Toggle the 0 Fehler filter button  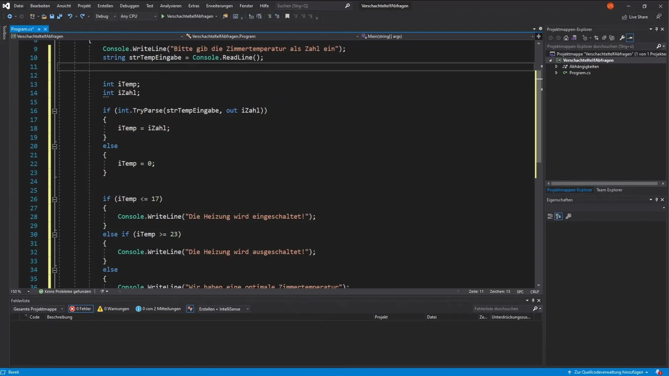point(80,309)
